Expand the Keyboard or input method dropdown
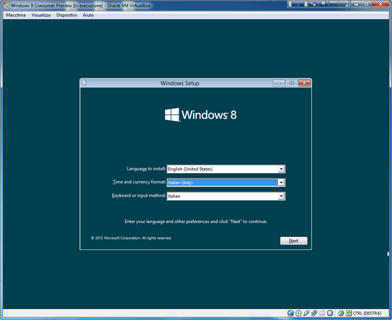Image resolution: width=392 pixels, height=320 pixels. point(282,196)
